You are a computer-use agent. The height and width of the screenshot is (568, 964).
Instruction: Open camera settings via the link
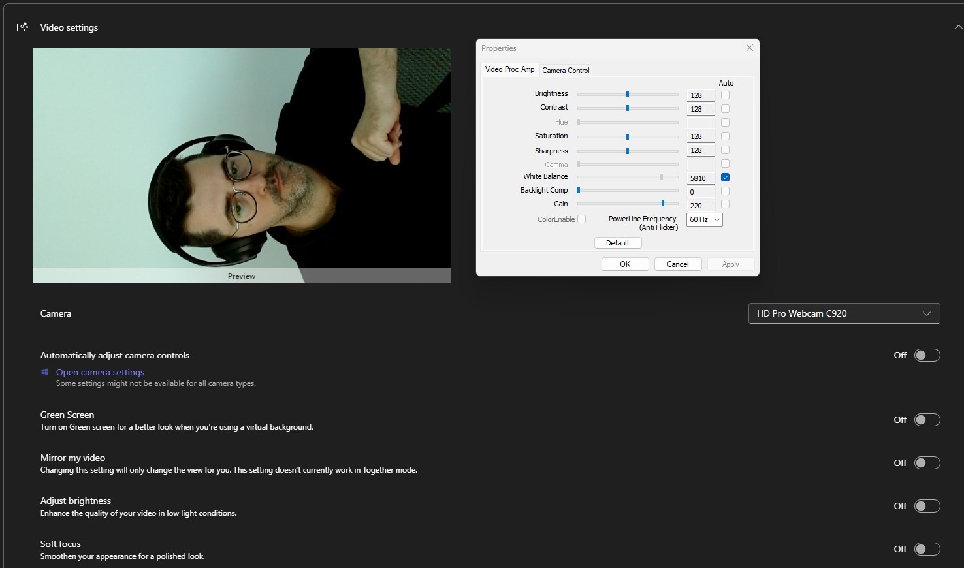[x=99, y=371]
